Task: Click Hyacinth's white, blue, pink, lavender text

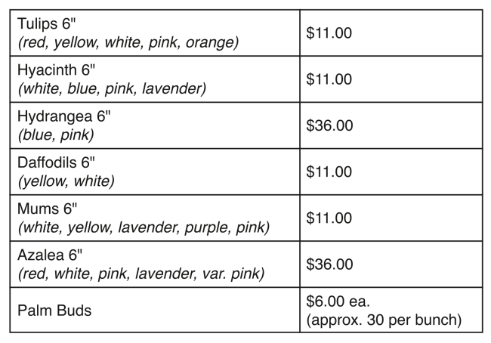Action: tap(113, 89)
